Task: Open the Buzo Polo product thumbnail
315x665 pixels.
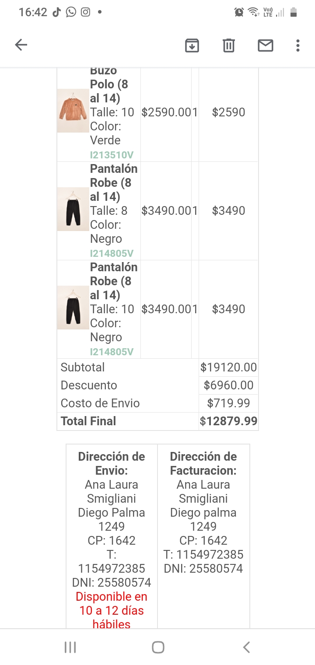Action: click(73, 111)
